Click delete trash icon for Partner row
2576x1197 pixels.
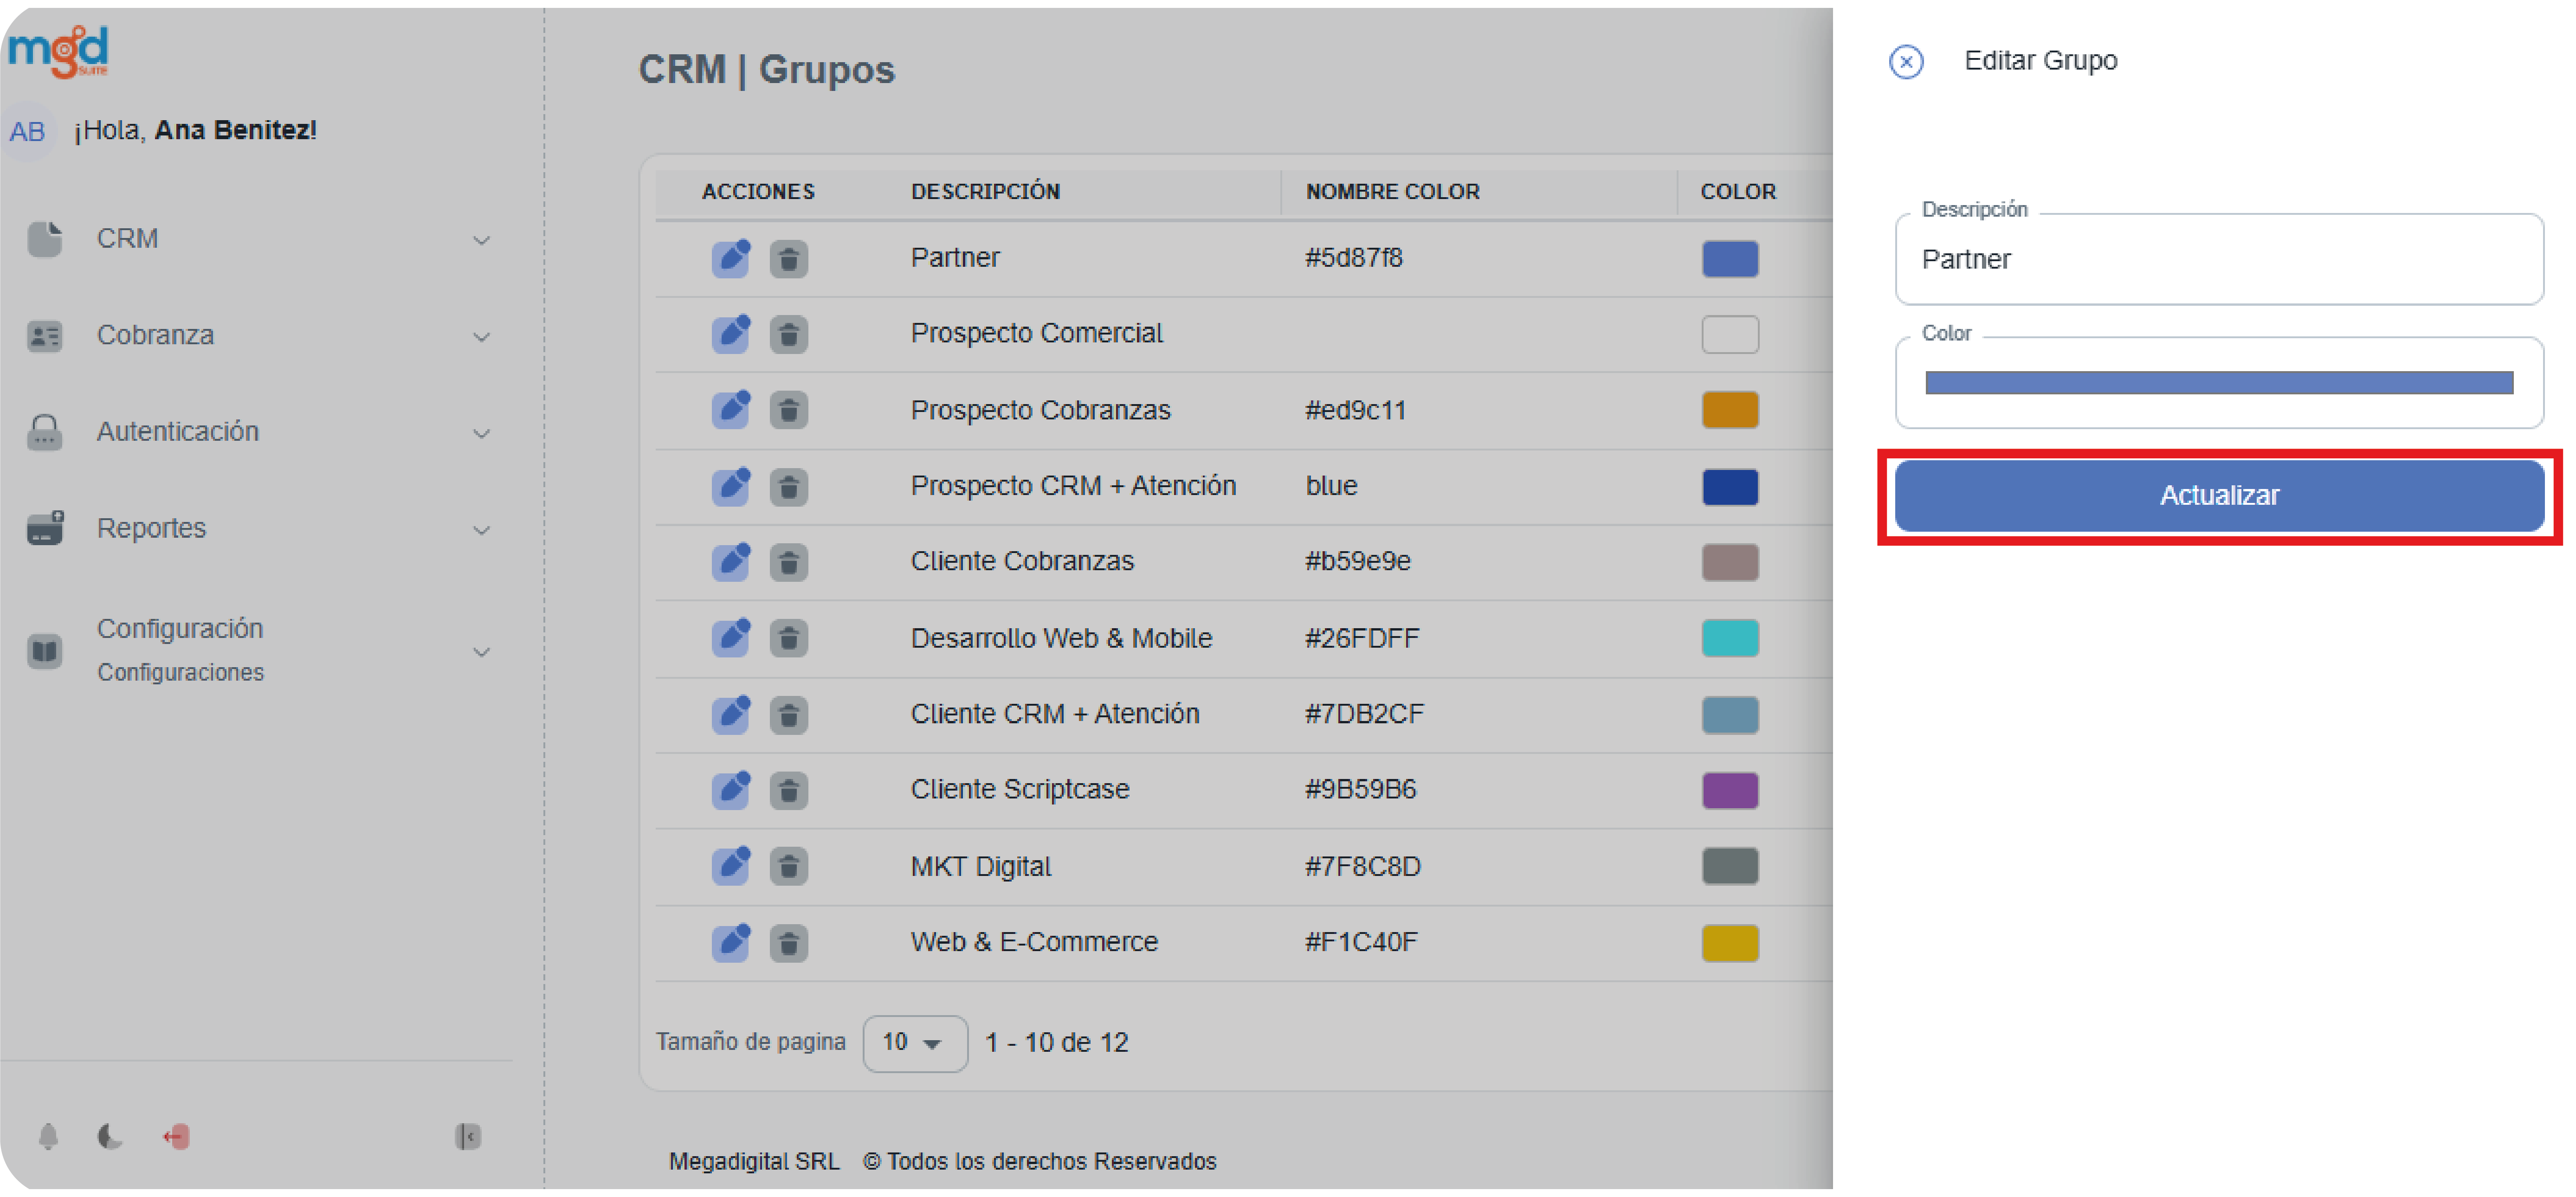(x=788, y=259)
